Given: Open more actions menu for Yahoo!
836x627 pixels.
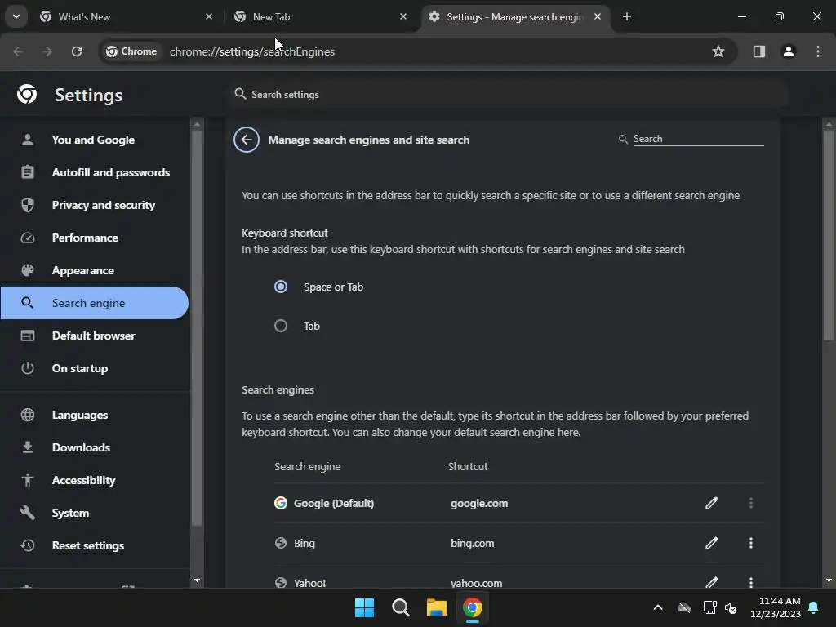Looking at the screenshot, I should (x=751, y=582).
